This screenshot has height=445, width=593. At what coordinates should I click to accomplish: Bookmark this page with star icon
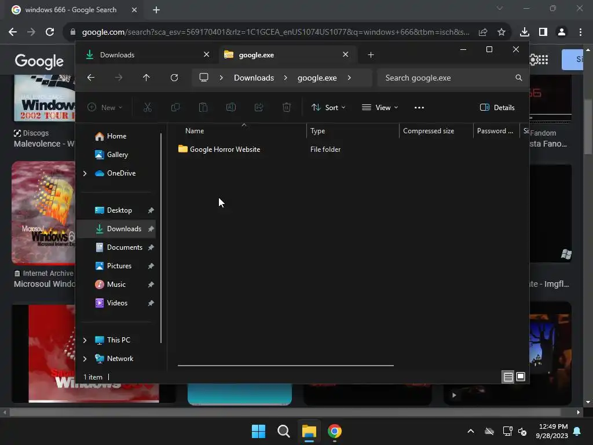(x=502, y=32)
